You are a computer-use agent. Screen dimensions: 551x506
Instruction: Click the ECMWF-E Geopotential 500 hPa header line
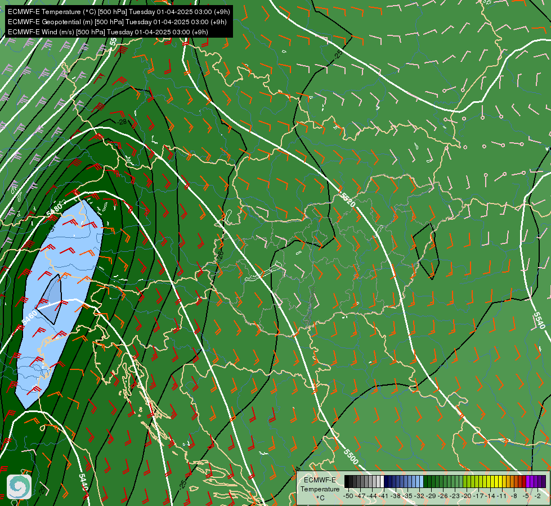117,22
